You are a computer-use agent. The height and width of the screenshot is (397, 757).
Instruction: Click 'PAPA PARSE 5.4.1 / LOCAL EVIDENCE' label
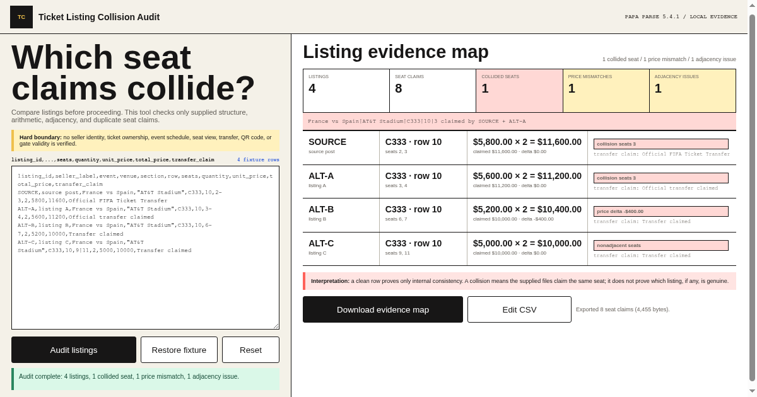tap(681, 17)
